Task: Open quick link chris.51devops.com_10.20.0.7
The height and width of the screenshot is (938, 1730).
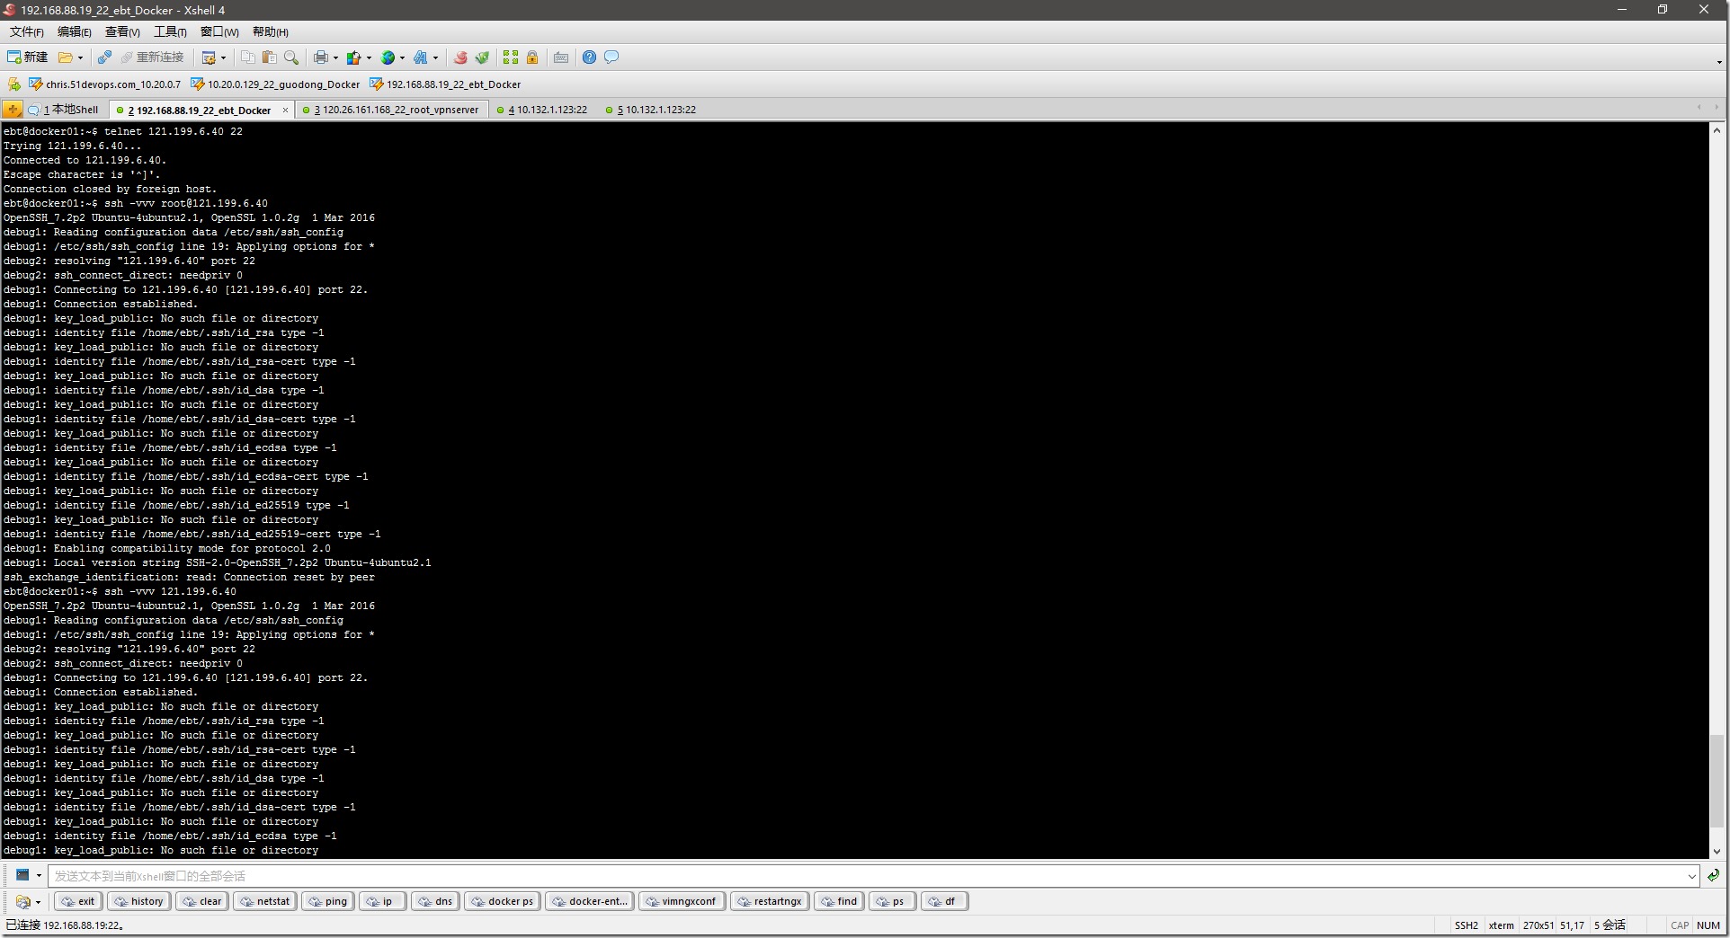Action: 104,84
